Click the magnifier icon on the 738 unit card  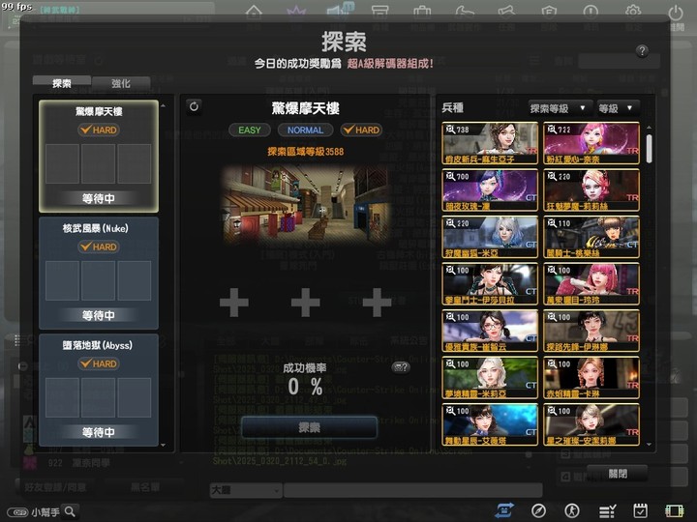450,130
